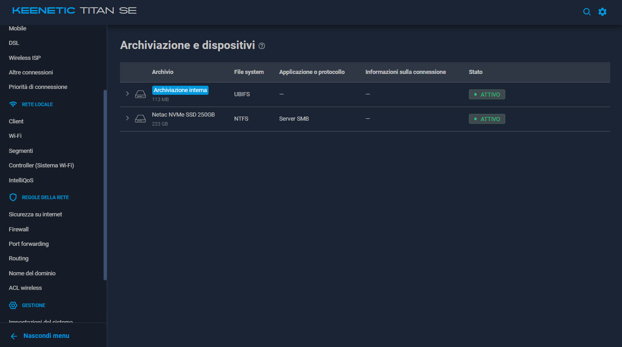Open IntelliQoS settings
Image resolution: width=622 pixels, height=347 pixels.
(x=21, y=180)
